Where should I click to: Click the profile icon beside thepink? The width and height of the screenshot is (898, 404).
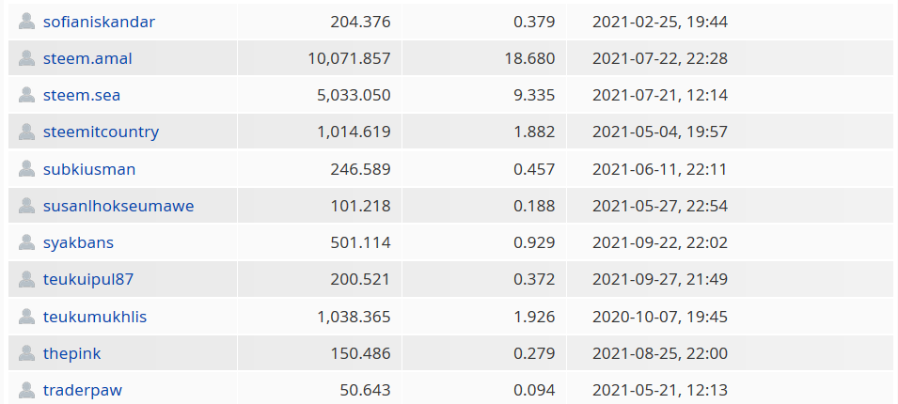[26, 353]
